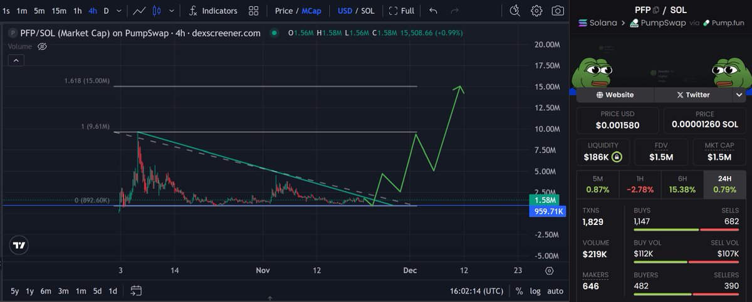
Task: Switch chart currency to SOL
Action: point(368,11)
